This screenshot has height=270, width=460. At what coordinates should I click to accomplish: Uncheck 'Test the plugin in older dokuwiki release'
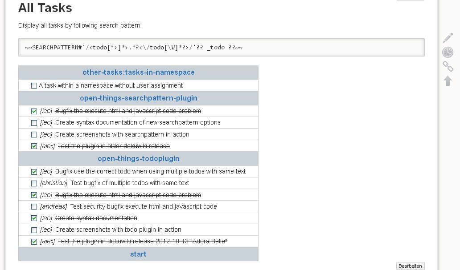34,146
